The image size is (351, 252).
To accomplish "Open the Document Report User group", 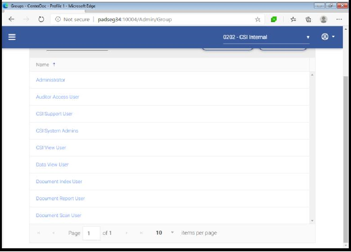I will click(x=60, y=198).
